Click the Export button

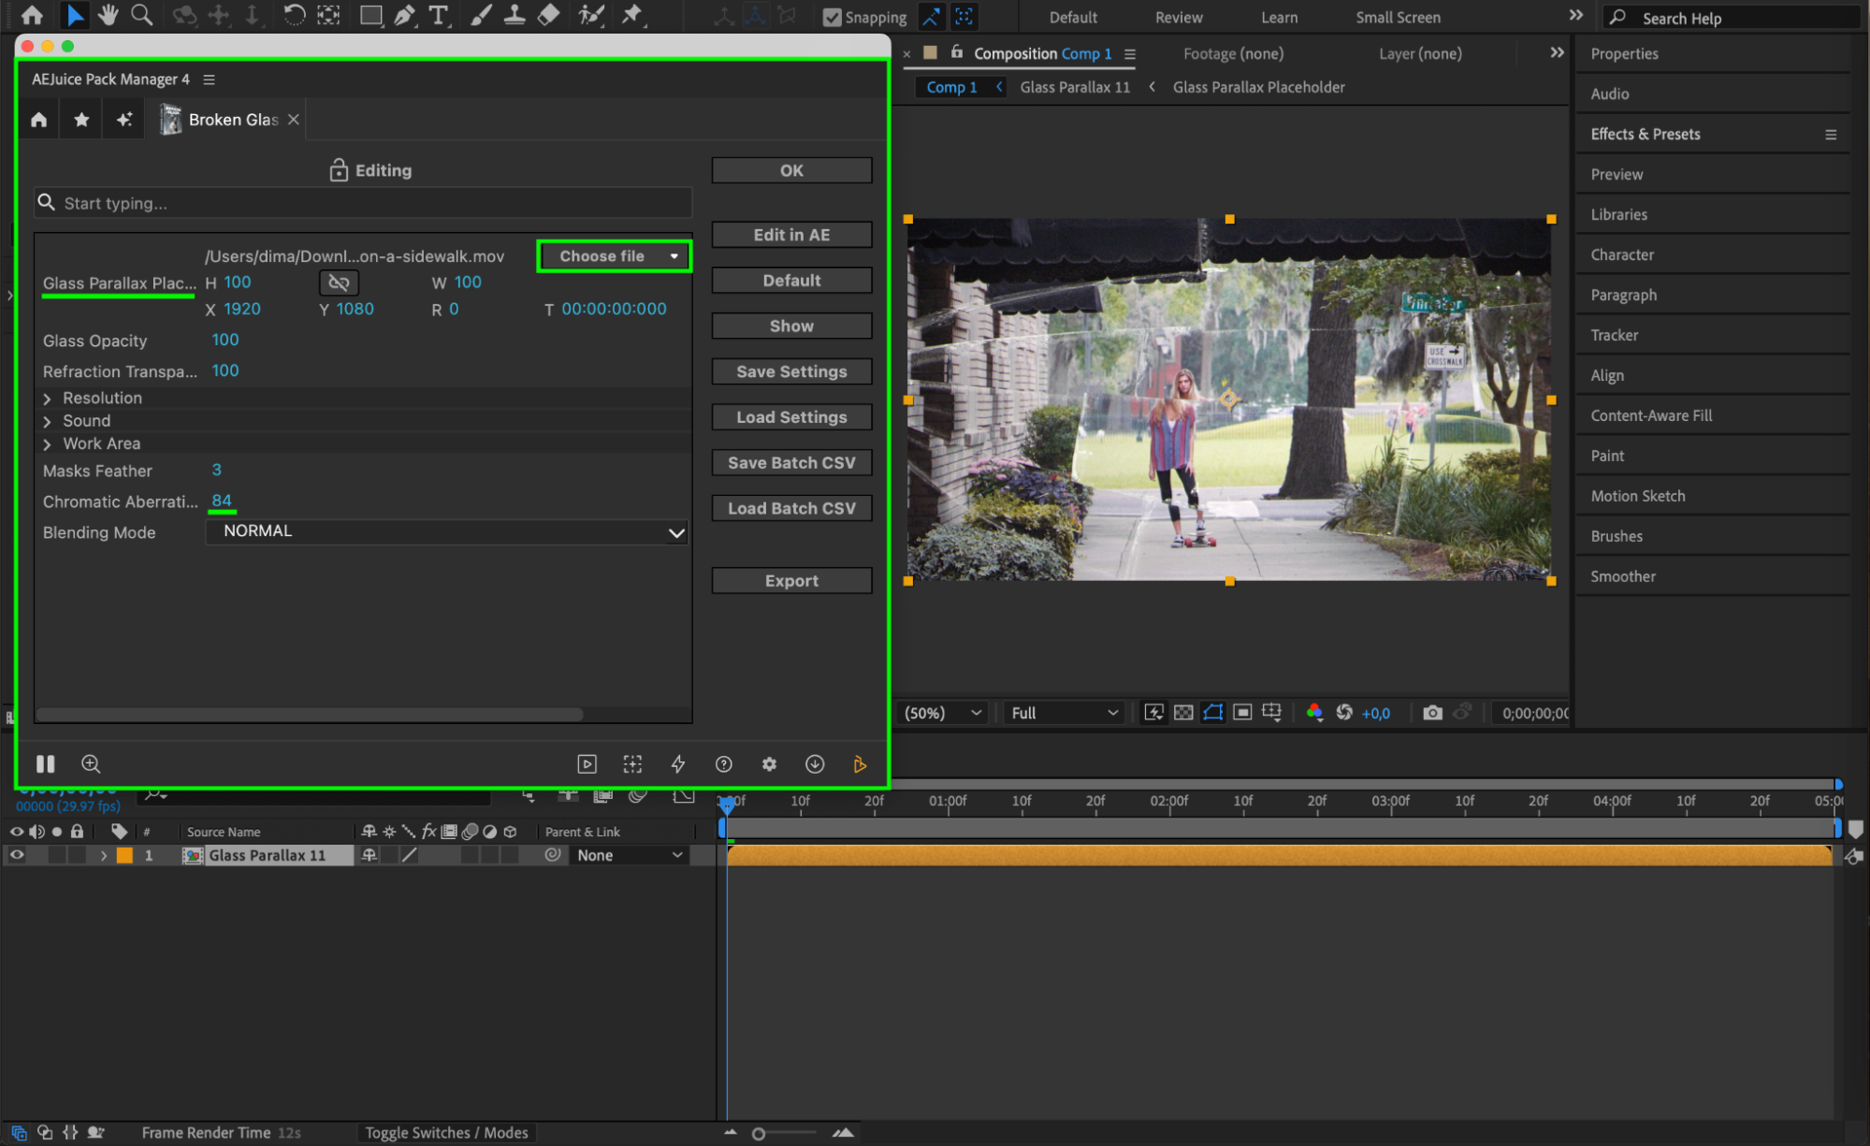tap(791, 581)
